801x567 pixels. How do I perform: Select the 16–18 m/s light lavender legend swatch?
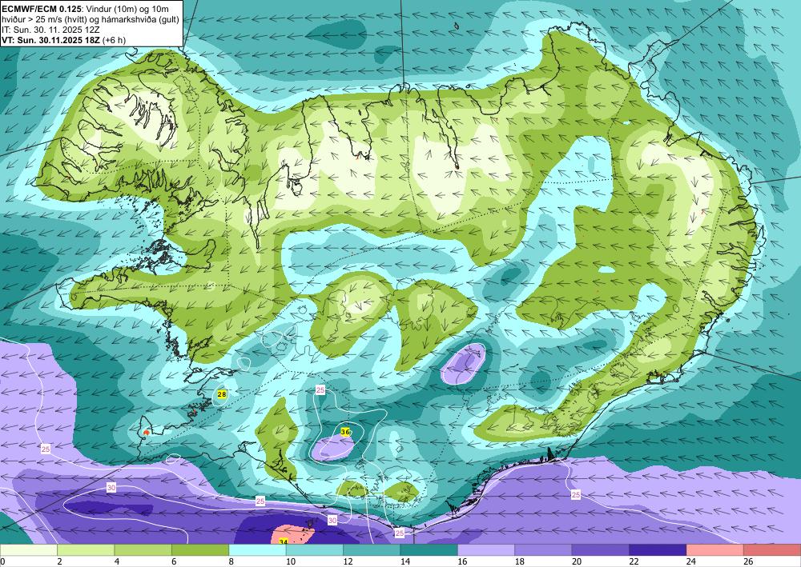[486, 550]
